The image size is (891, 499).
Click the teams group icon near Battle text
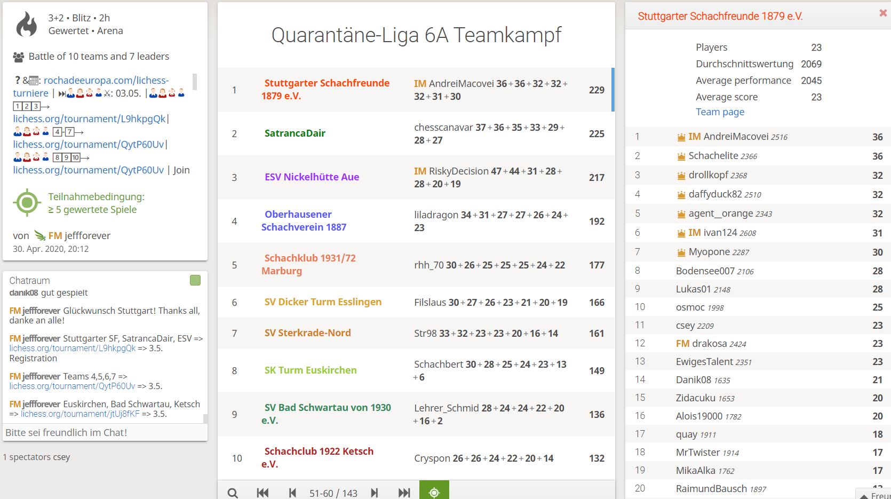19,57
